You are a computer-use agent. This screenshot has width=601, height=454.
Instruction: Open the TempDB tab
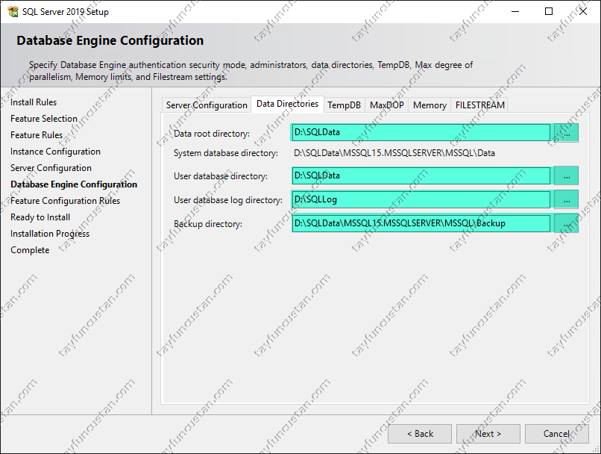pyautogui.click(x=344, y=105)
